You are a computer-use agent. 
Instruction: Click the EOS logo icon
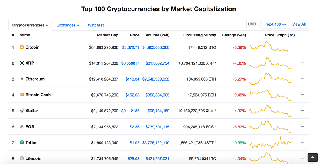click(x=22, y=127)
